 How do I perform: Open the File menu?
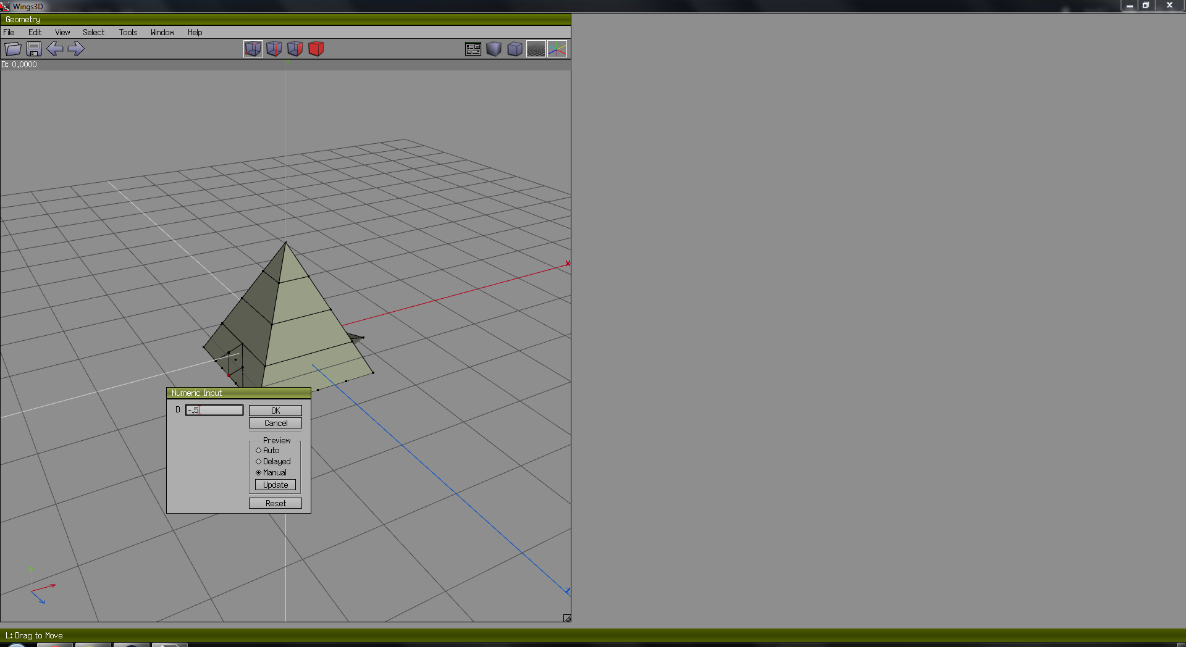(9, 32)
